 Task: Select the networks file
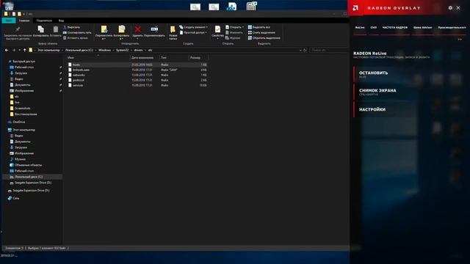coord(137,75)
